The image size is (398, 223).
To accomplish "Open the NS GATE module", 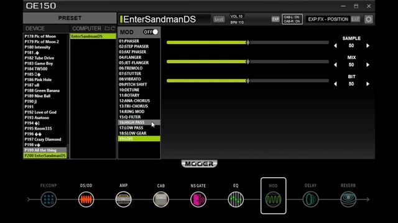I will pos(198,199).
